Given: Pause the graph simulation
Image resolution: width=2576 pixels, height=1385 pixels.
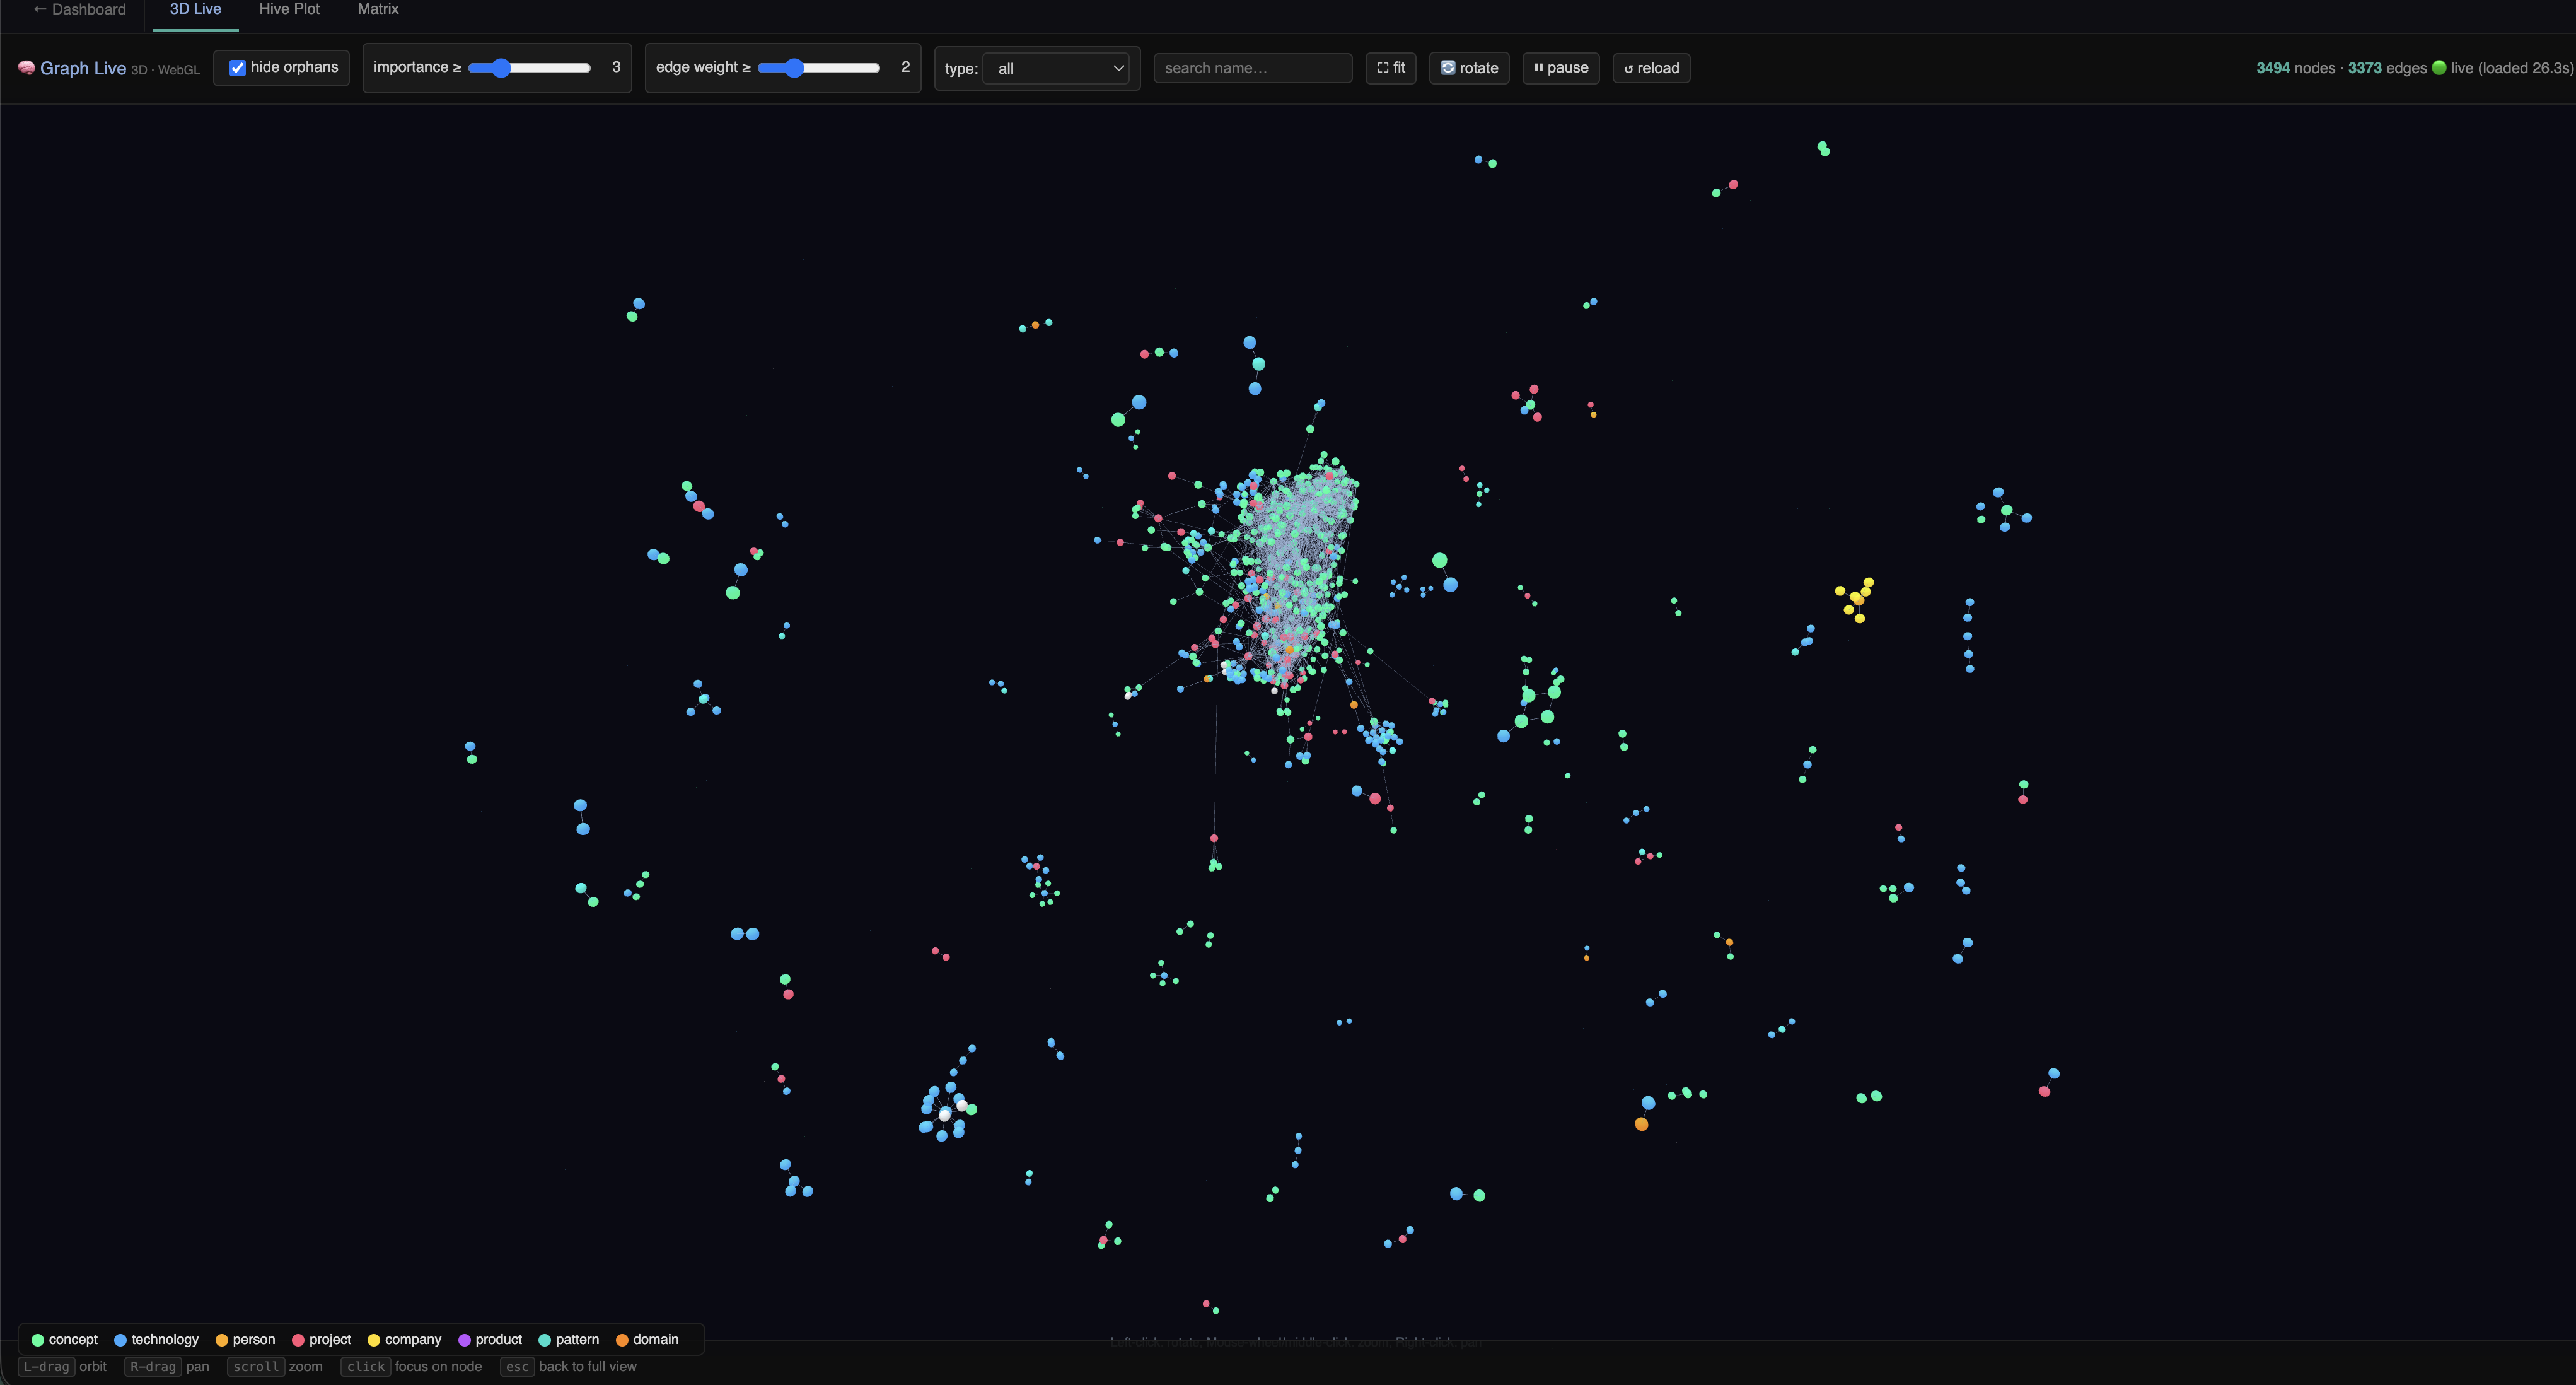Looking at the screenshot, I should [x=1561, y=68].
